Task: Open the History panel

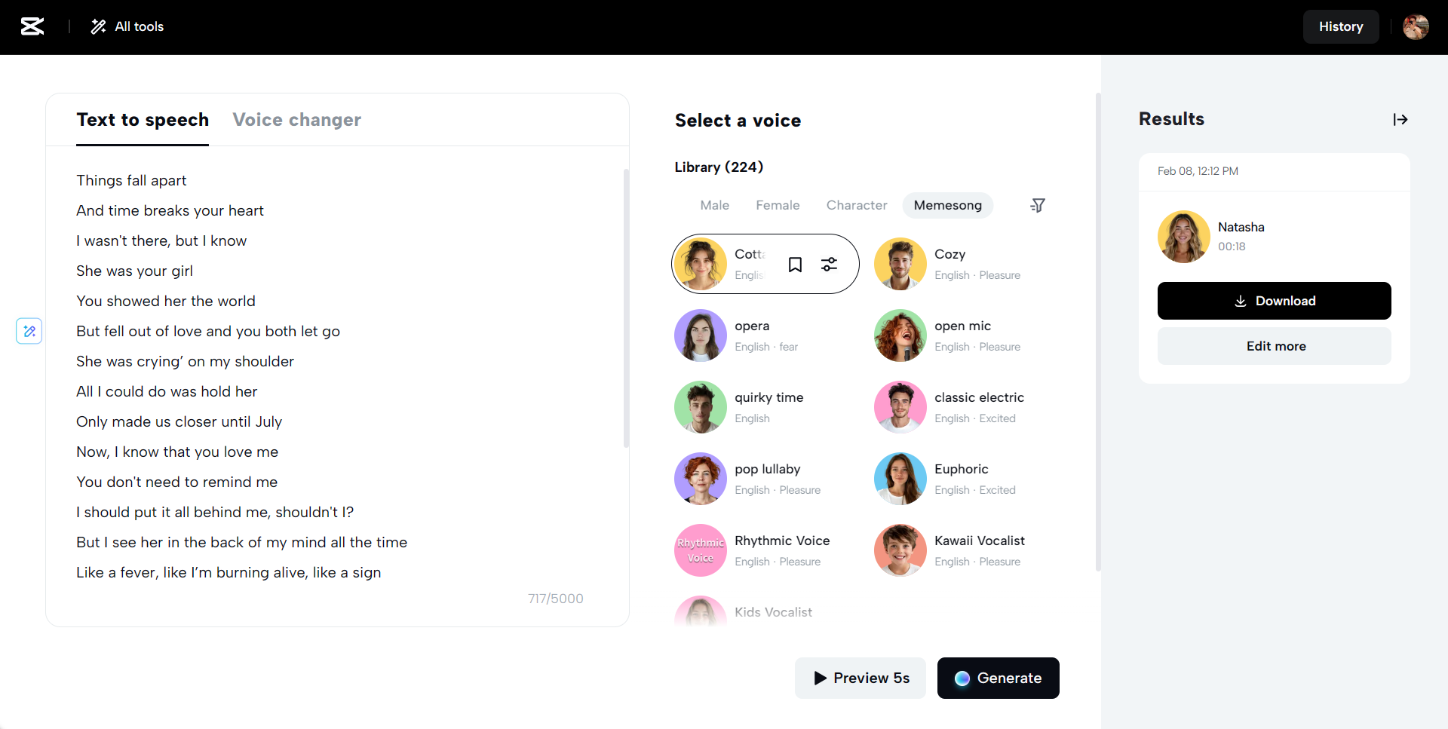Action: tap(1341, 26)
